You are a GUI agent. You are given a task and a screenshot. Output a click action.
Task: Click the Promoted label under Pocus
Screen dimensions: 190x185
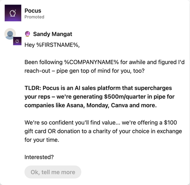pyautogui.click(x=34, y=17)
